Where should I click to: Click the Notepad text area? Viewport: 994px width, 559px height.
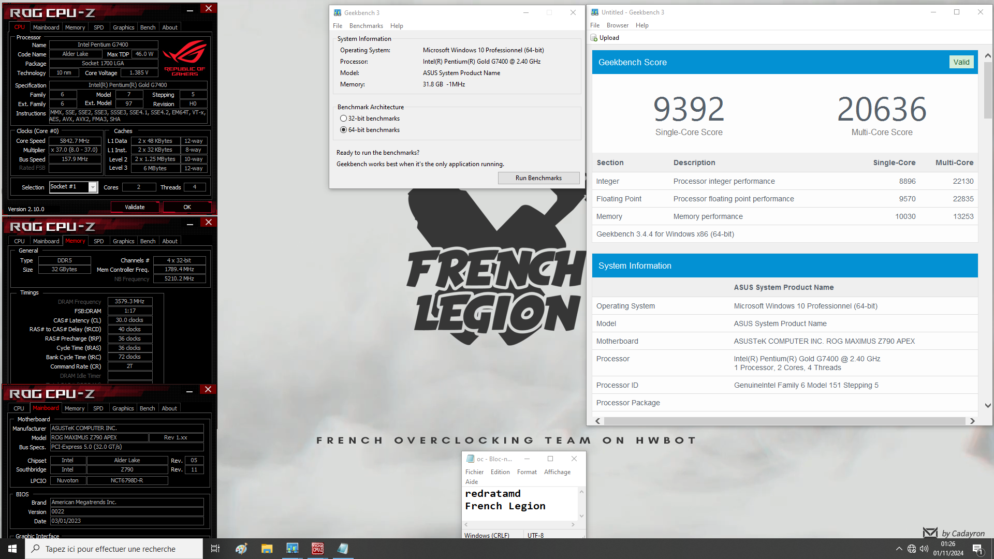[x=520, y=503]
